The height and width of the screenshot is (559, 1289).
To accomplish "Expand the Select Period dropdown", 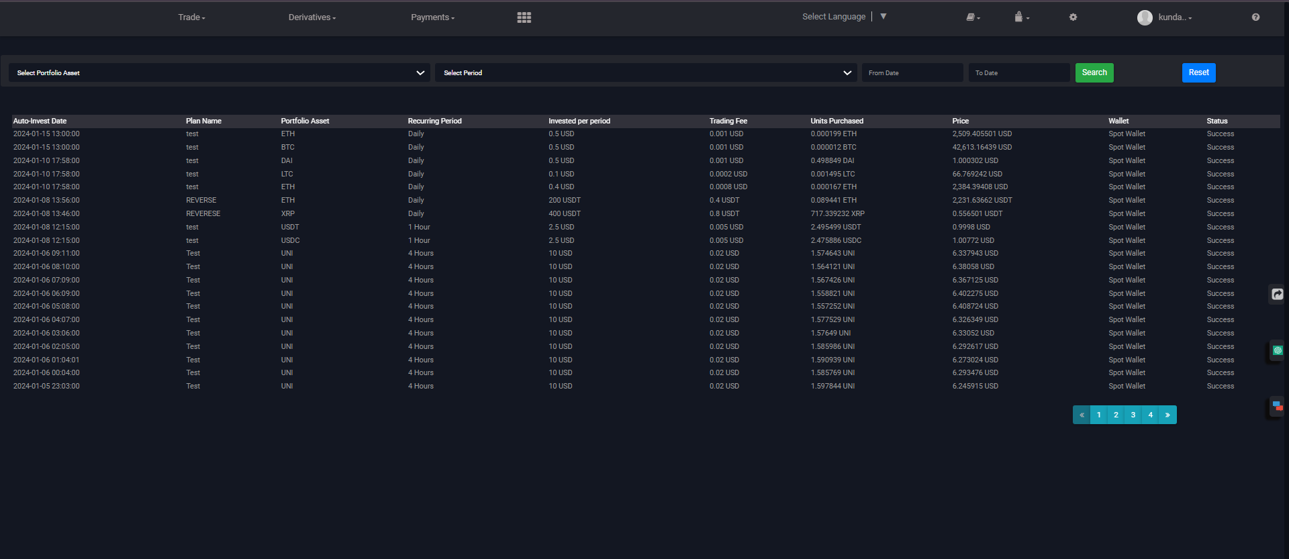I will pyautogui.click(x=646, y=72).
